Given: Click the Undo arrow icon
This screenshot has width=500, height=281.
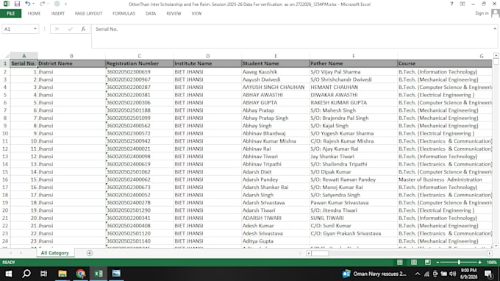Looking at the screenshot, I should [x=28, y=4].
